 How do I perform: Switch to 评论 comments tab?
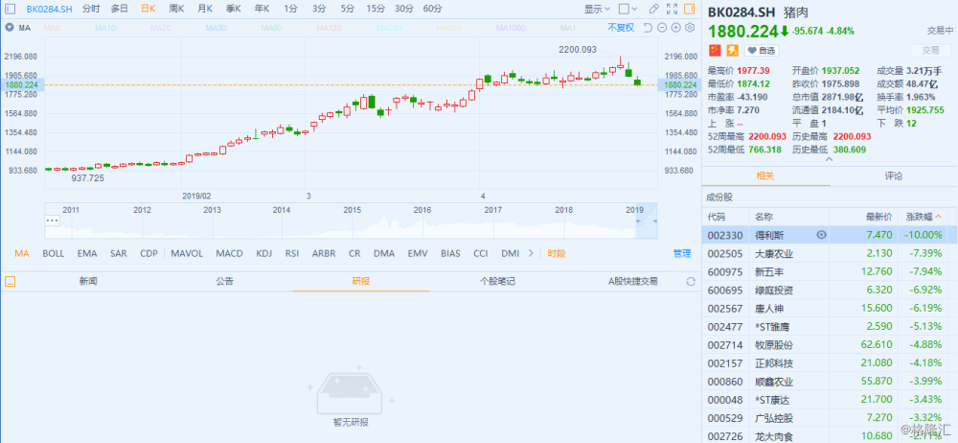(894, 176)
